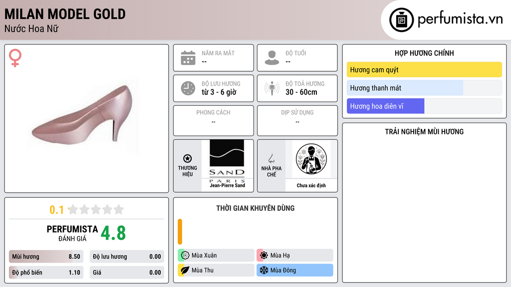Click the '30 - 60cm' sillage value
Image resolution: width=511 pixels, height=287 pixels.
pos(301,92)
